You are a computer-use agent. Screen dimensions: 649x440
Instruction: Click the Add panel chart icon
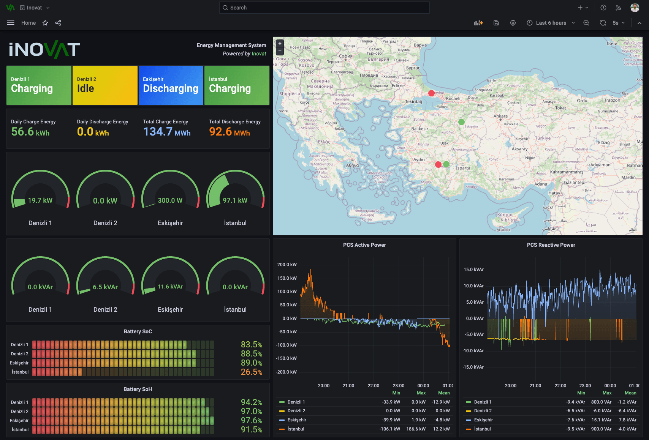[x=478, y=23]
